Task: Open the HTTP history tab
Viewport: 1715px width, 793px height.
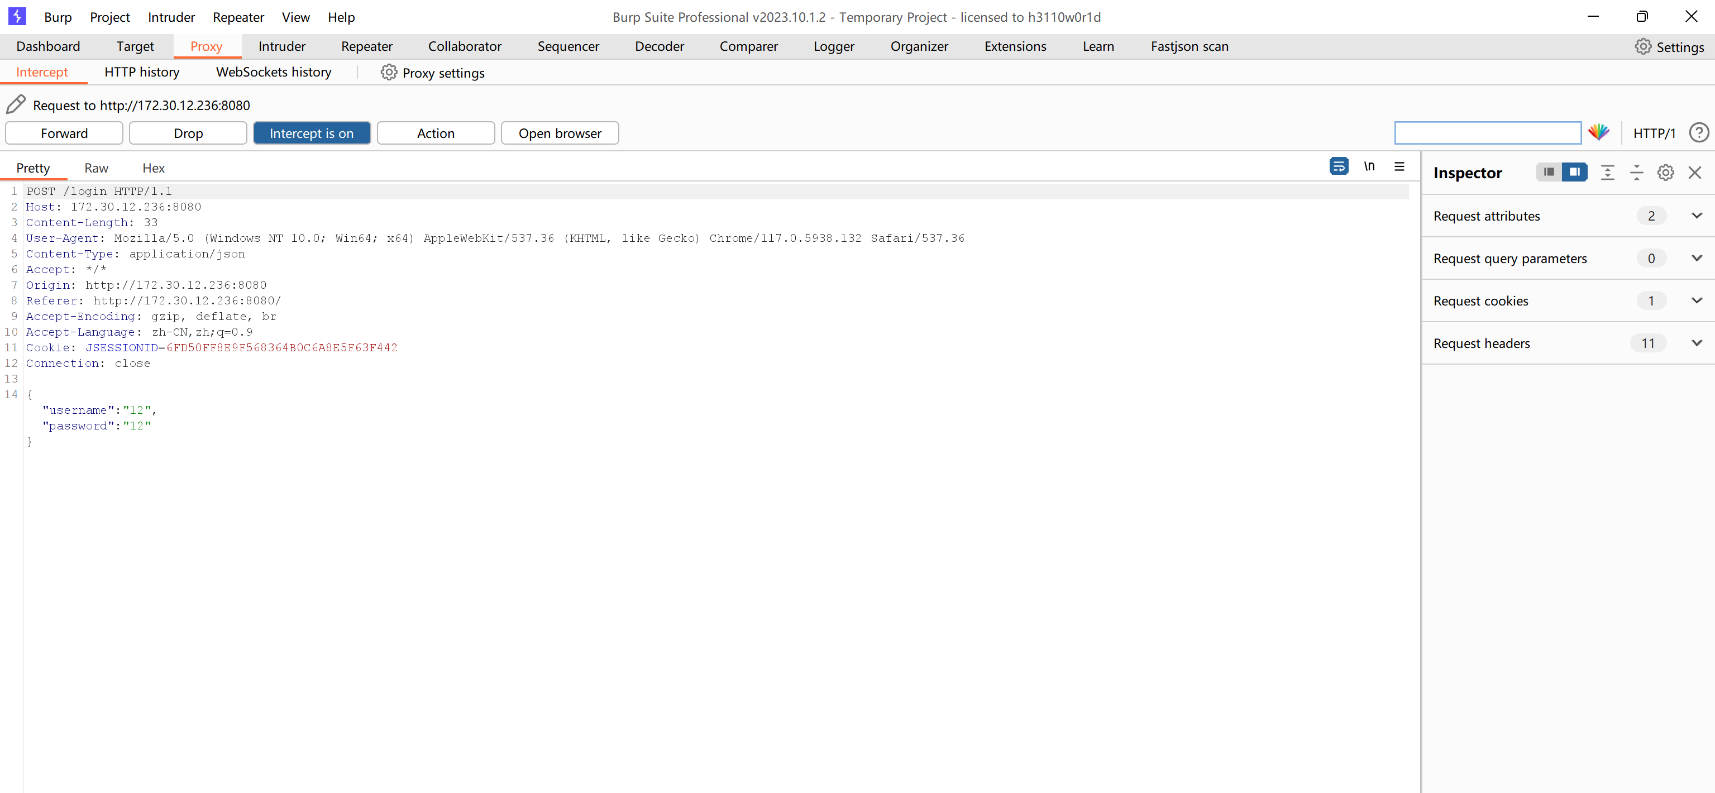Action: click(142, 72)
